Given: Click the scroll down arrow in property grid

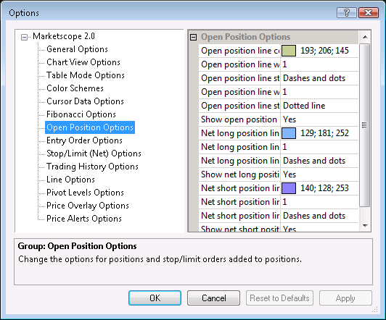Looking at the screenshot, I should [x=365, y=225].
